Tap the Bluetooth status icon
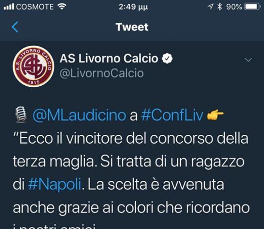Viewport: 264px width, 229px height. [220, 7]
